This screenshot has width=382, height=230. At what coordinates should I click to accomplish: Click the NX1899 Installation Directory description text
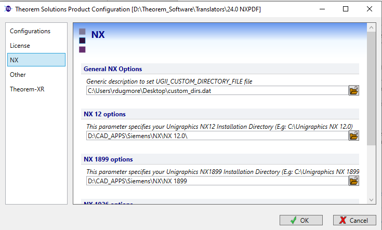[222, 171]
